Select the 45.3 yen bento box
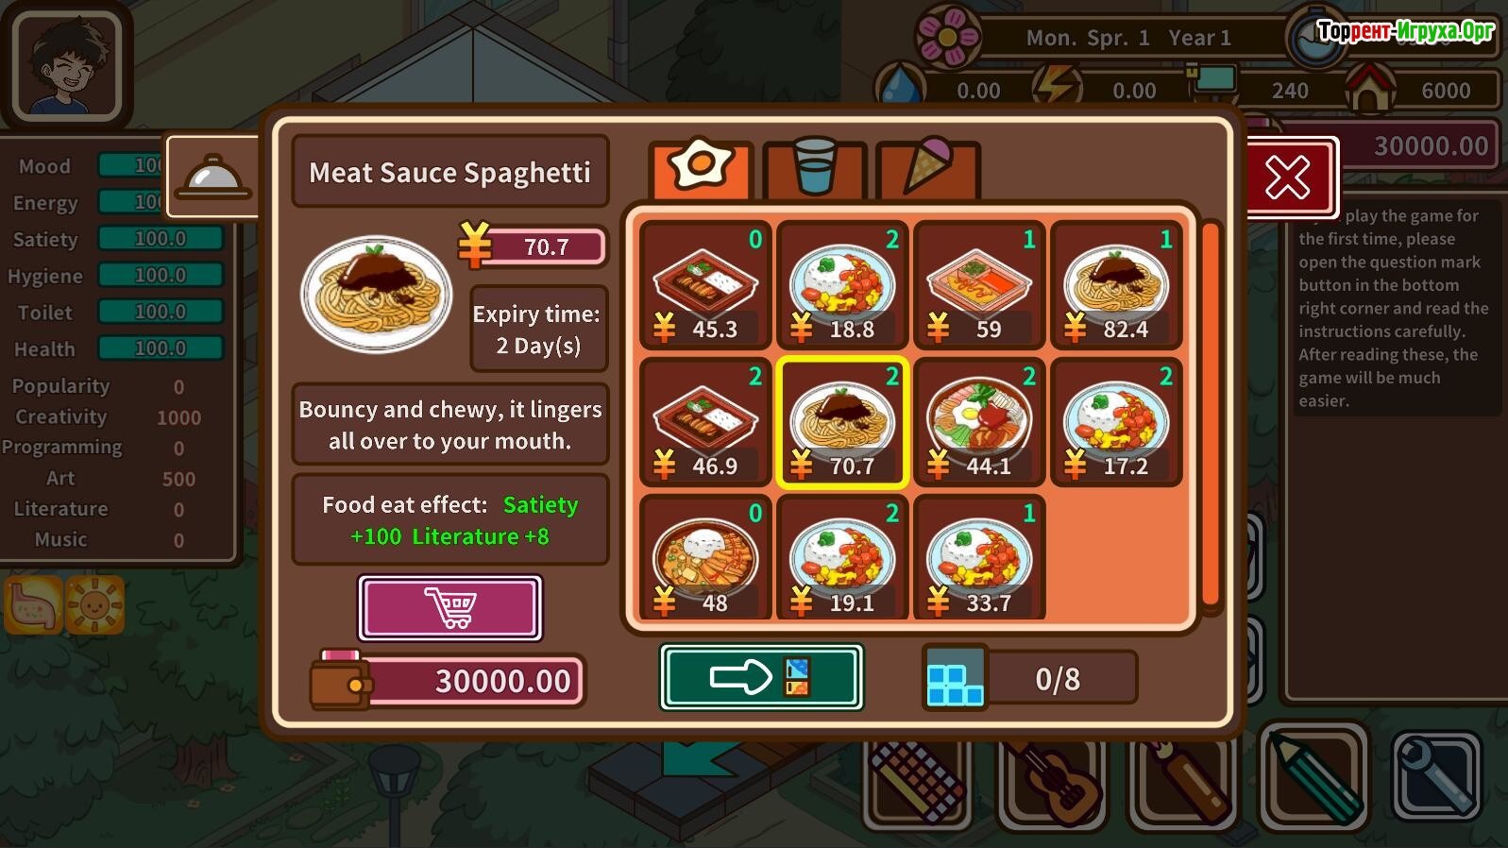The height and width of the screenshot is (848, 1508). [x=705, y=285]
